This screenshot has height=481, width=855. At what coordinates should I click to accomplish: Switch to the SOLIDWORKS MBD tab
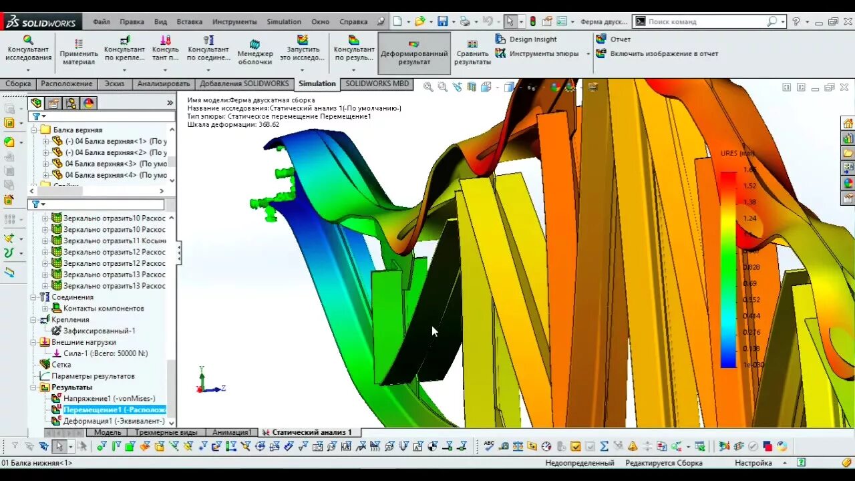pyautogui.click(x=377, y=84)
